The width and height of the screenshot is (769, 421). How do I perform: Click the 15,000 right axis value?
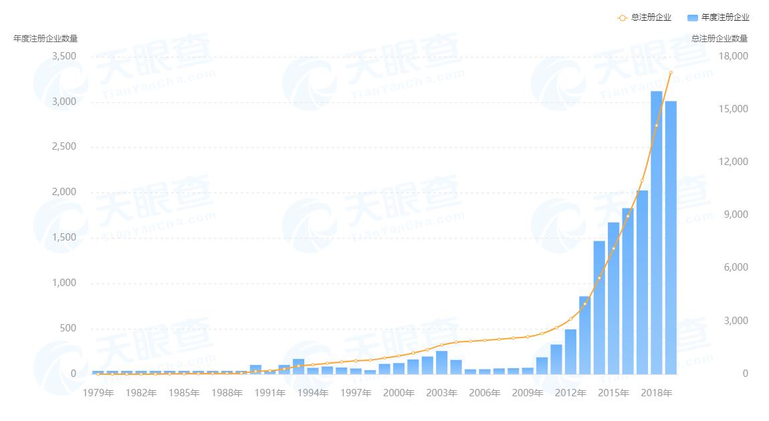733,109
